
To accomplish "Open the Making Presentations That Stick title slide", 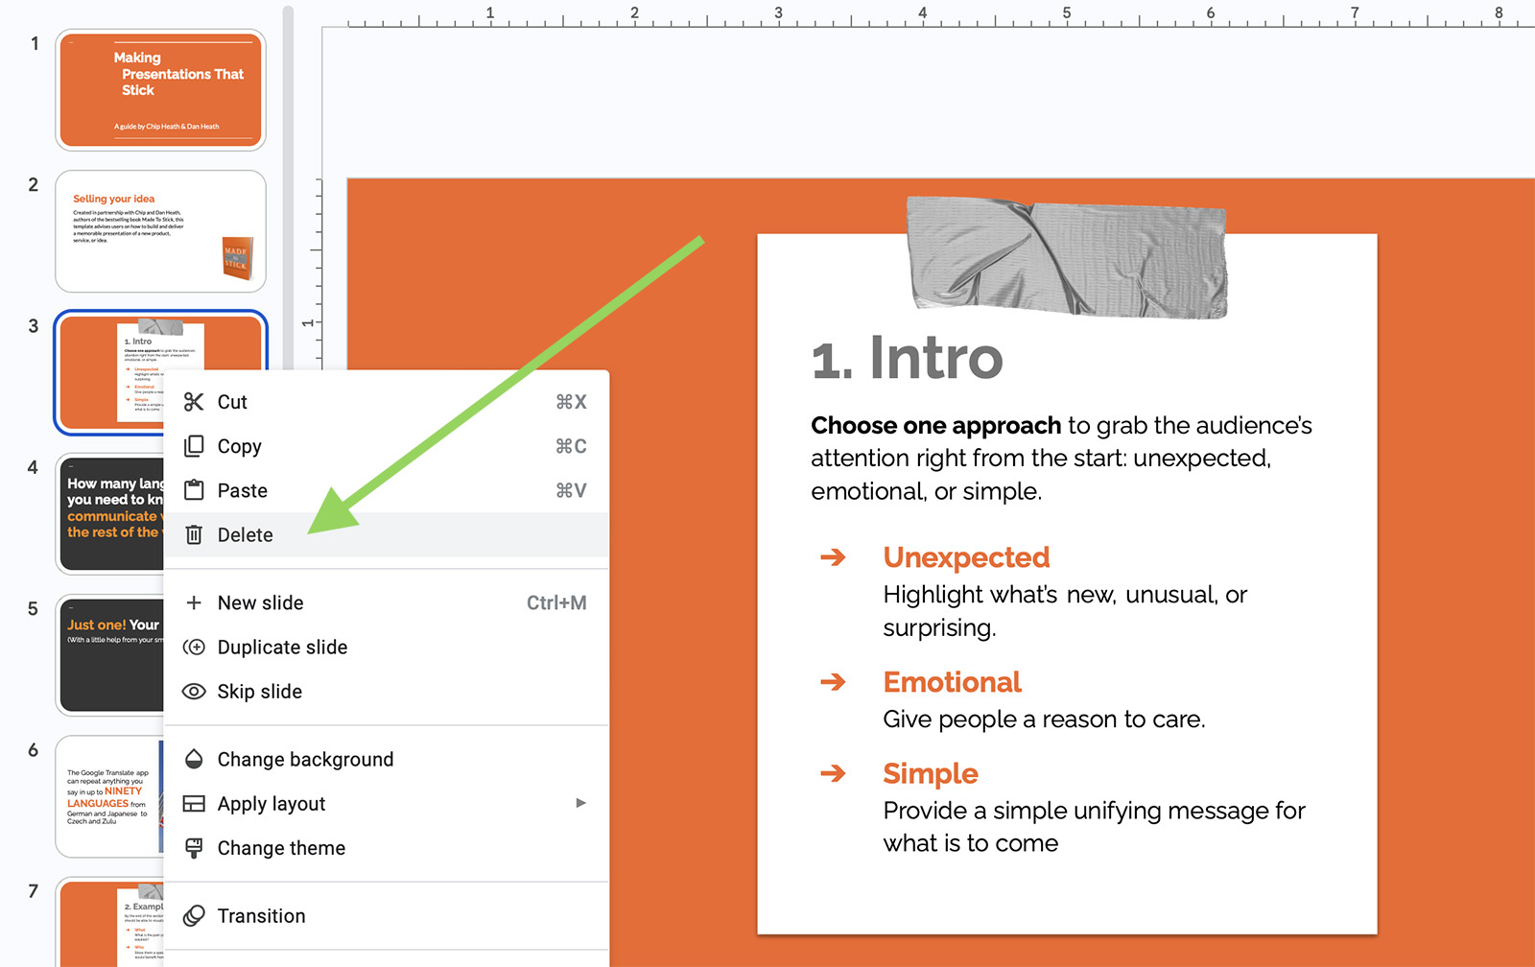I will pyautogui.click(x=160, y=89).
